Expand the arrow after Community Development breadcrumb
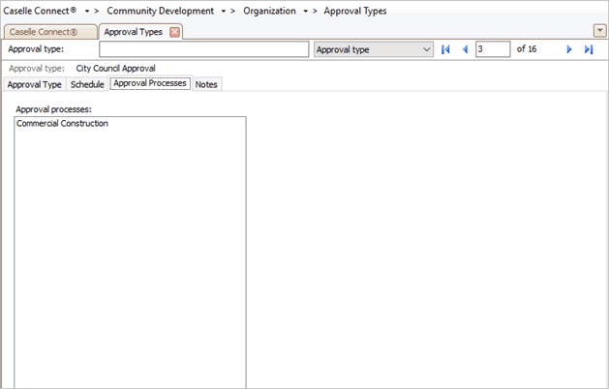 [224, 11]
